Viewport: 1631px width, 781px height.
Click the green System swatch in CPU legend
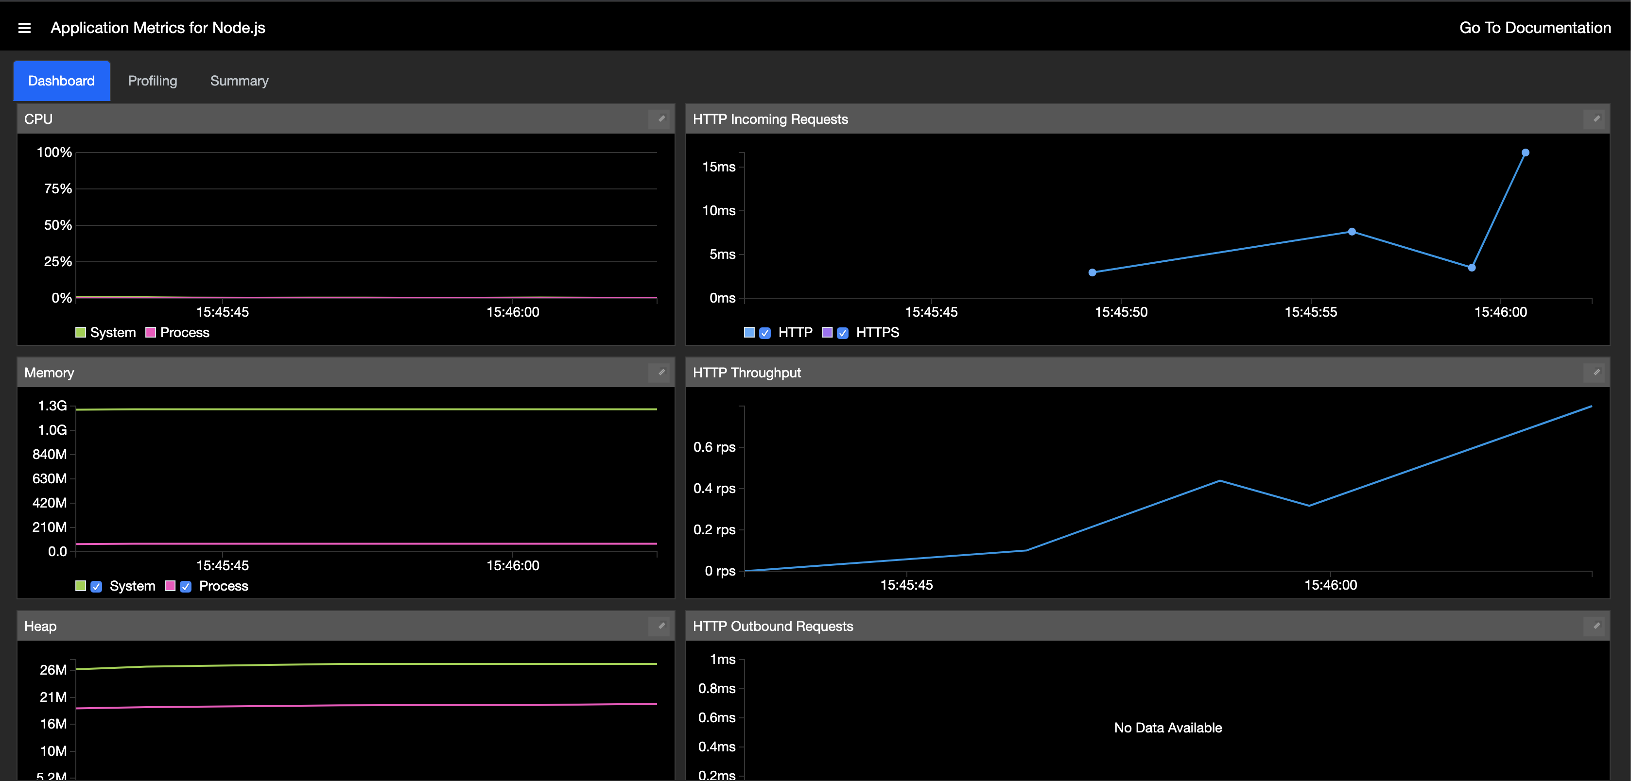click(80, 332)
